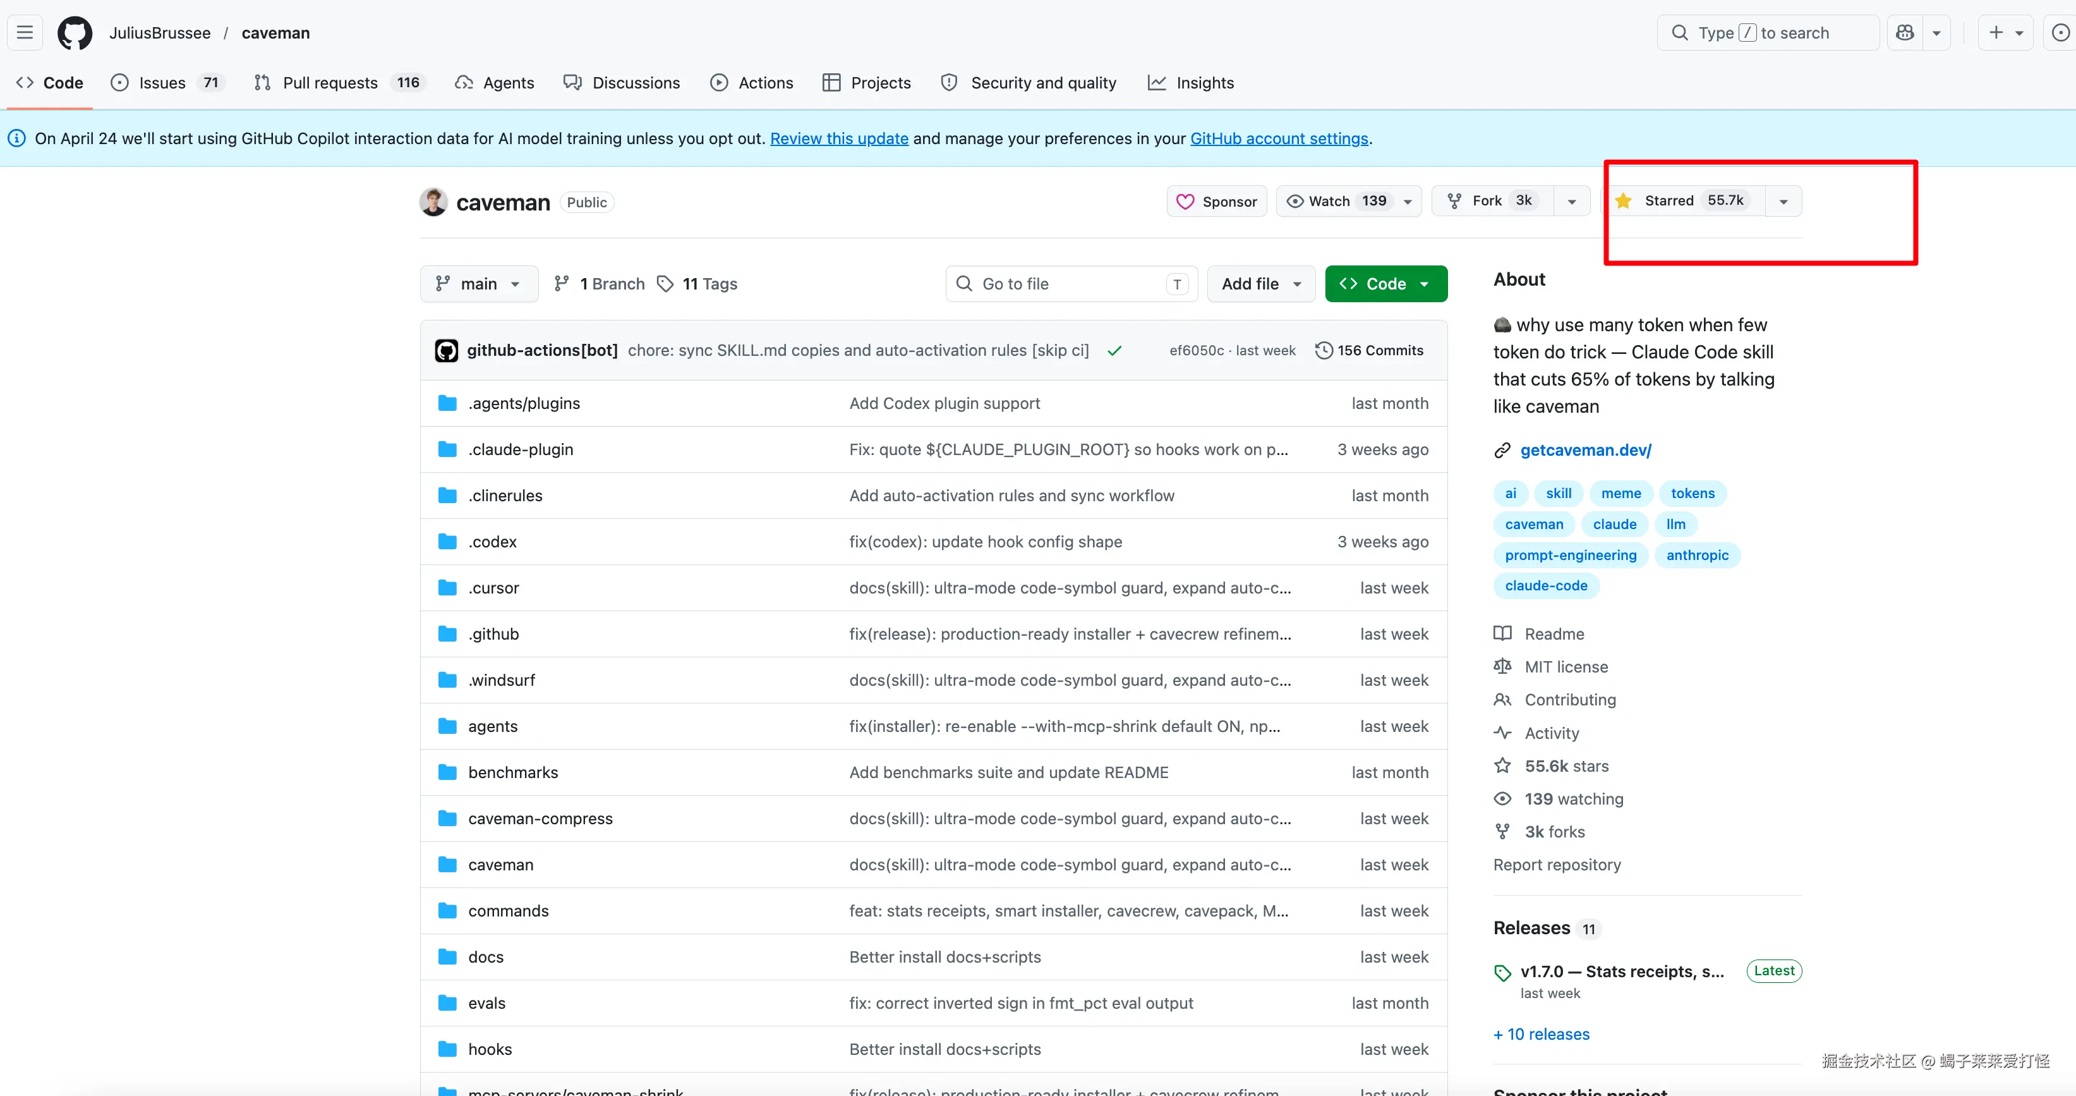This screenshot has width=2076, height=1096.
Task: Go to the Agents tab
Action: (495, 83)
